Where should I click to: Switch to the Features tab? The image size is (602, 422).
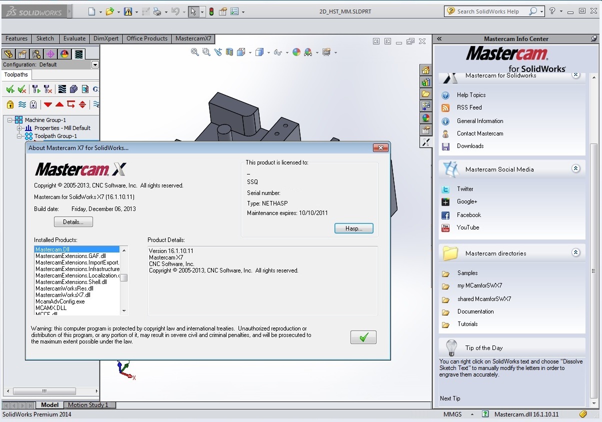tap(16, 38)
